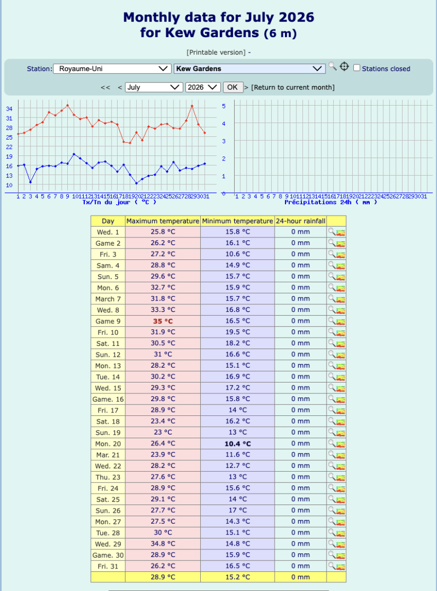Open the chart icon for Game 9
Viewport: 437px width, 591px height.
tap(341, 322)
